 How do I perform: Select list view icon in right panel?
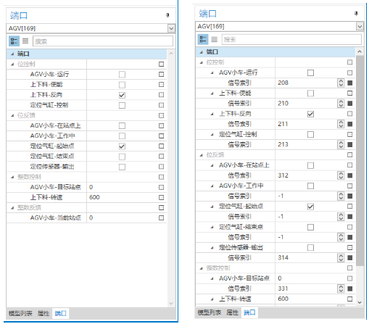214,39
